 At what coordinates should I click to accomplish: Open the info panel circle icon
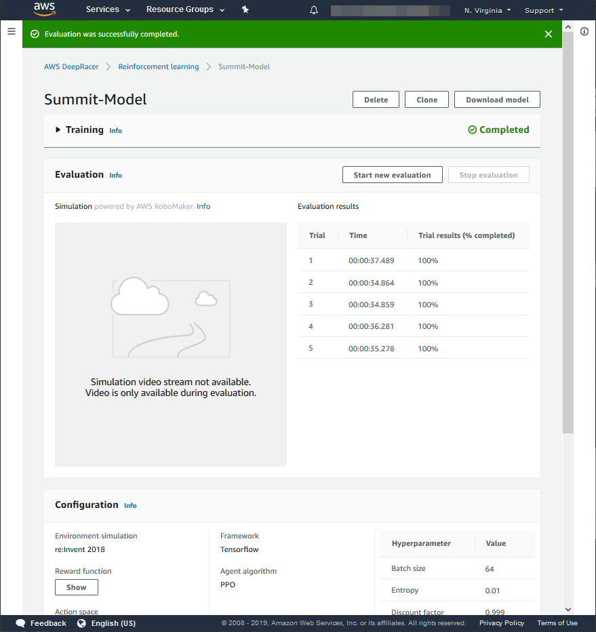tap(584, 31)
